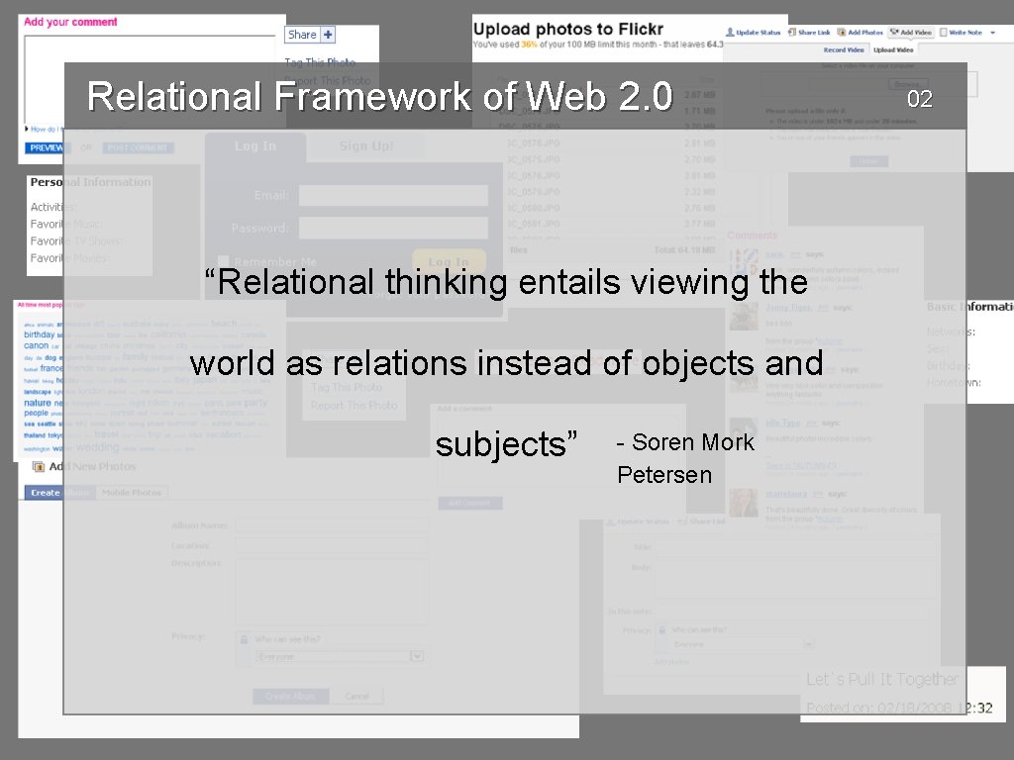Open the Everyone privacy dropdown
The height and width of the screenshot is (760, 1014).
(417, 656)
